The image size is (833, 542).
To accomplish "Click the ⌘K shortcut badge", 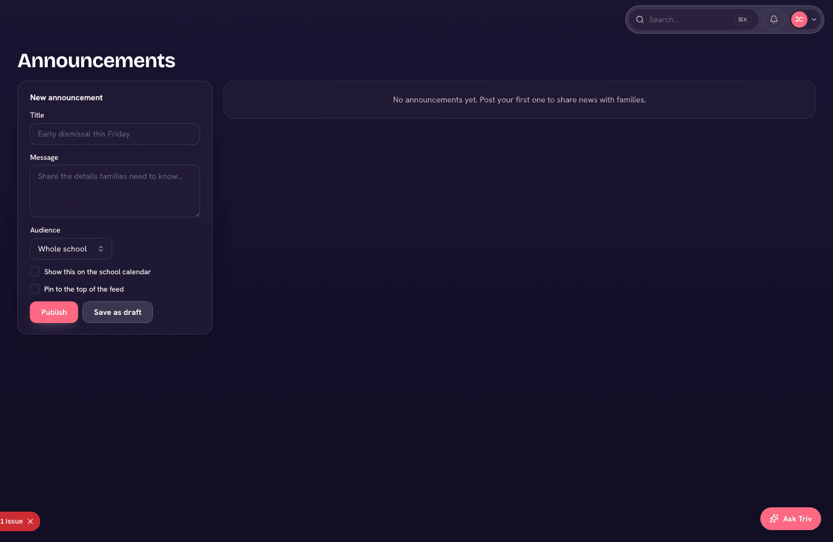I will (x=743, y=20).
